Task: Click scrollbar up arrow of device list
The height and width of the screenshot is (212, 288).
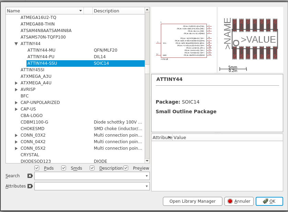Action: pos(147,10)
